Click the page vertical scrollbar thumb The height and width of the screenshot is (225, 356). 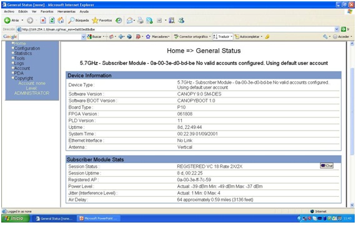click(352, 111)
